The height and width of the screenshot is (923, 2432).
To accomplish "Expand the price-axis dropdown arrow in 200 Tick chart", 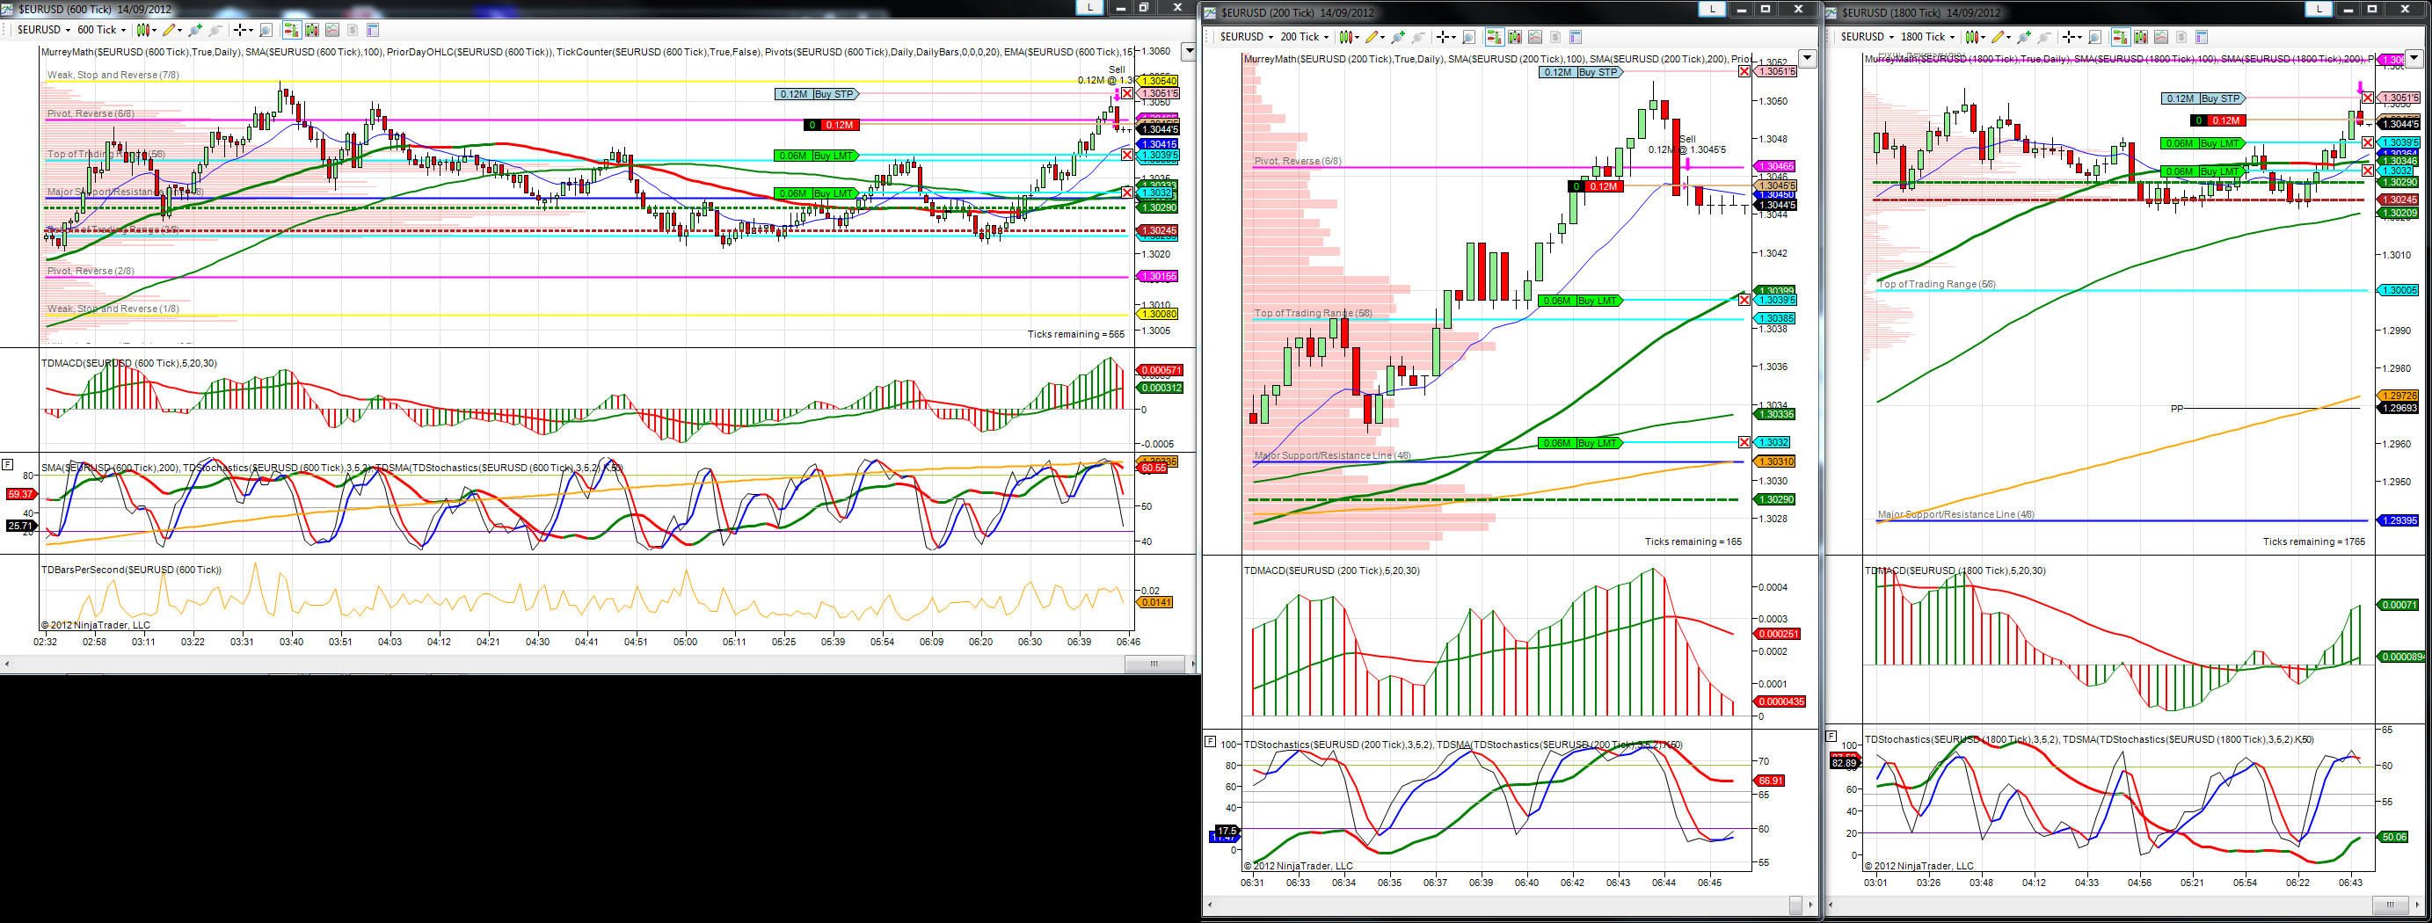I will tap(1807, 59).
